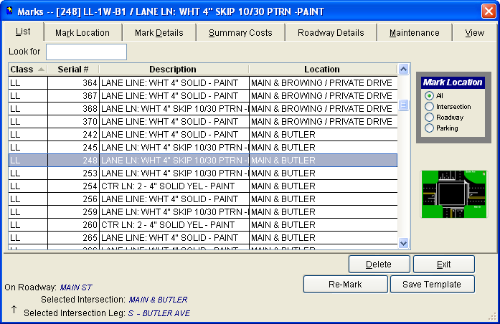Go to the Summary Costs tab
The height and width of the screenshot is (324, 500).
[240, 33]
